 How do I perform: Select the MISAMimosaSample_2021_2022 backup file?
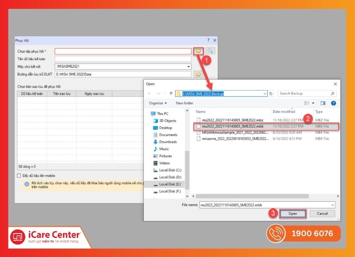click(x=267, y=132)
